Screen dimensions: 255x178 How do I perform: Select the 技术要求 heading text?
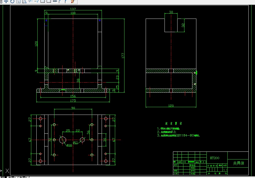pyautogui.click(x=174, y=123)
